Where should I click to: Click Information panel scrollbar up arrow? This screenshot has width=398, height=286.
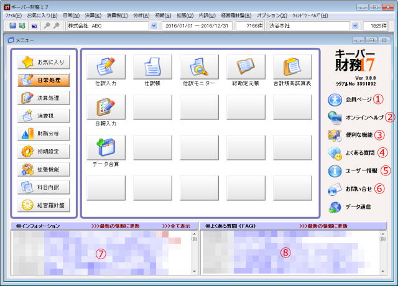pos(195,234)
